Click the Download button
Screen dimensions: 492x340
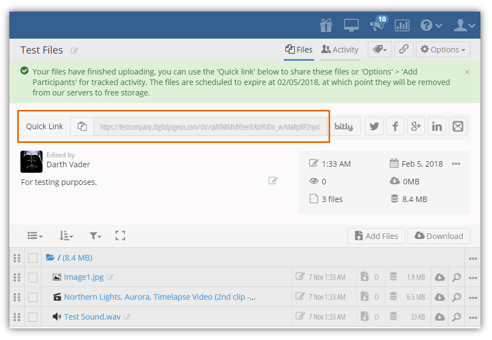tap(439, 236)
